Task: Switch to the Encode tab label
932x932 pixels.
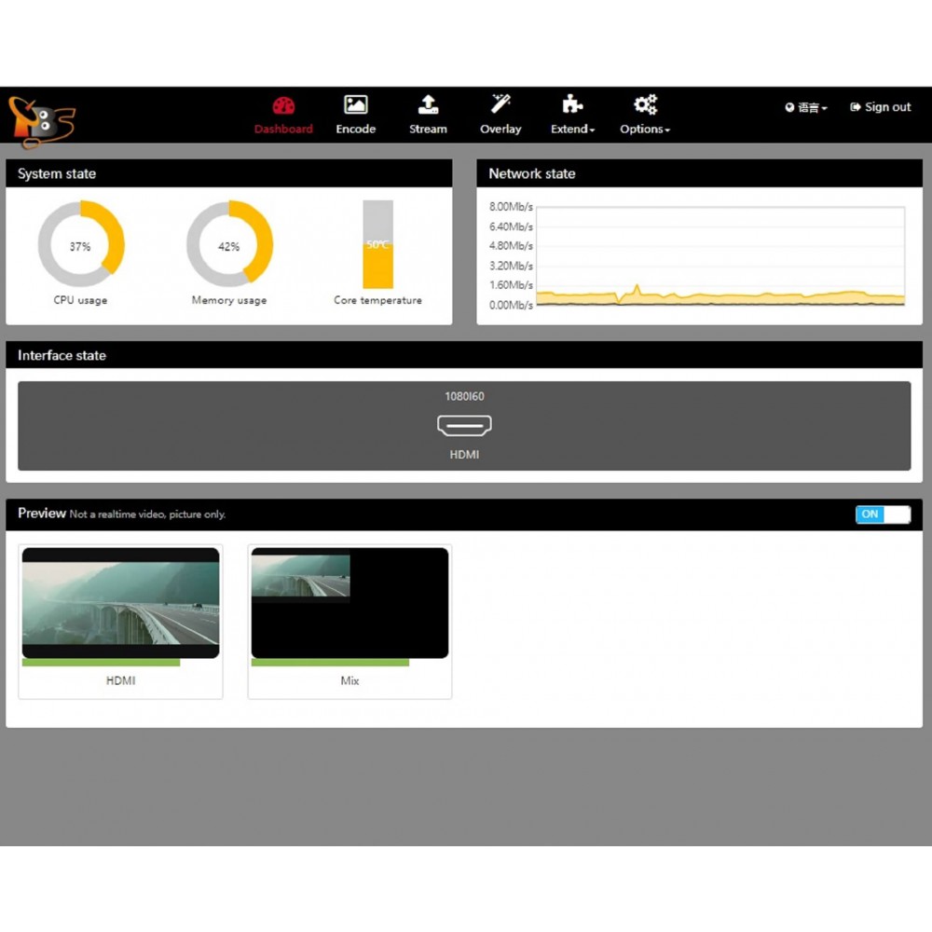Action: click(x=355, y=130)
